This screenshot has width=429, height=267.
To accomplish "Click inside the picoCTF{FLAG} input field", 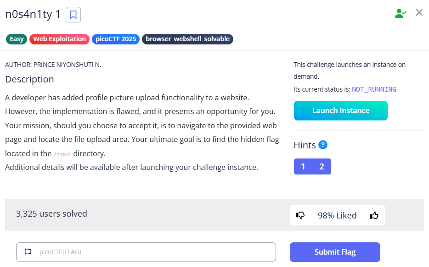I will click(x=146, y=251).
